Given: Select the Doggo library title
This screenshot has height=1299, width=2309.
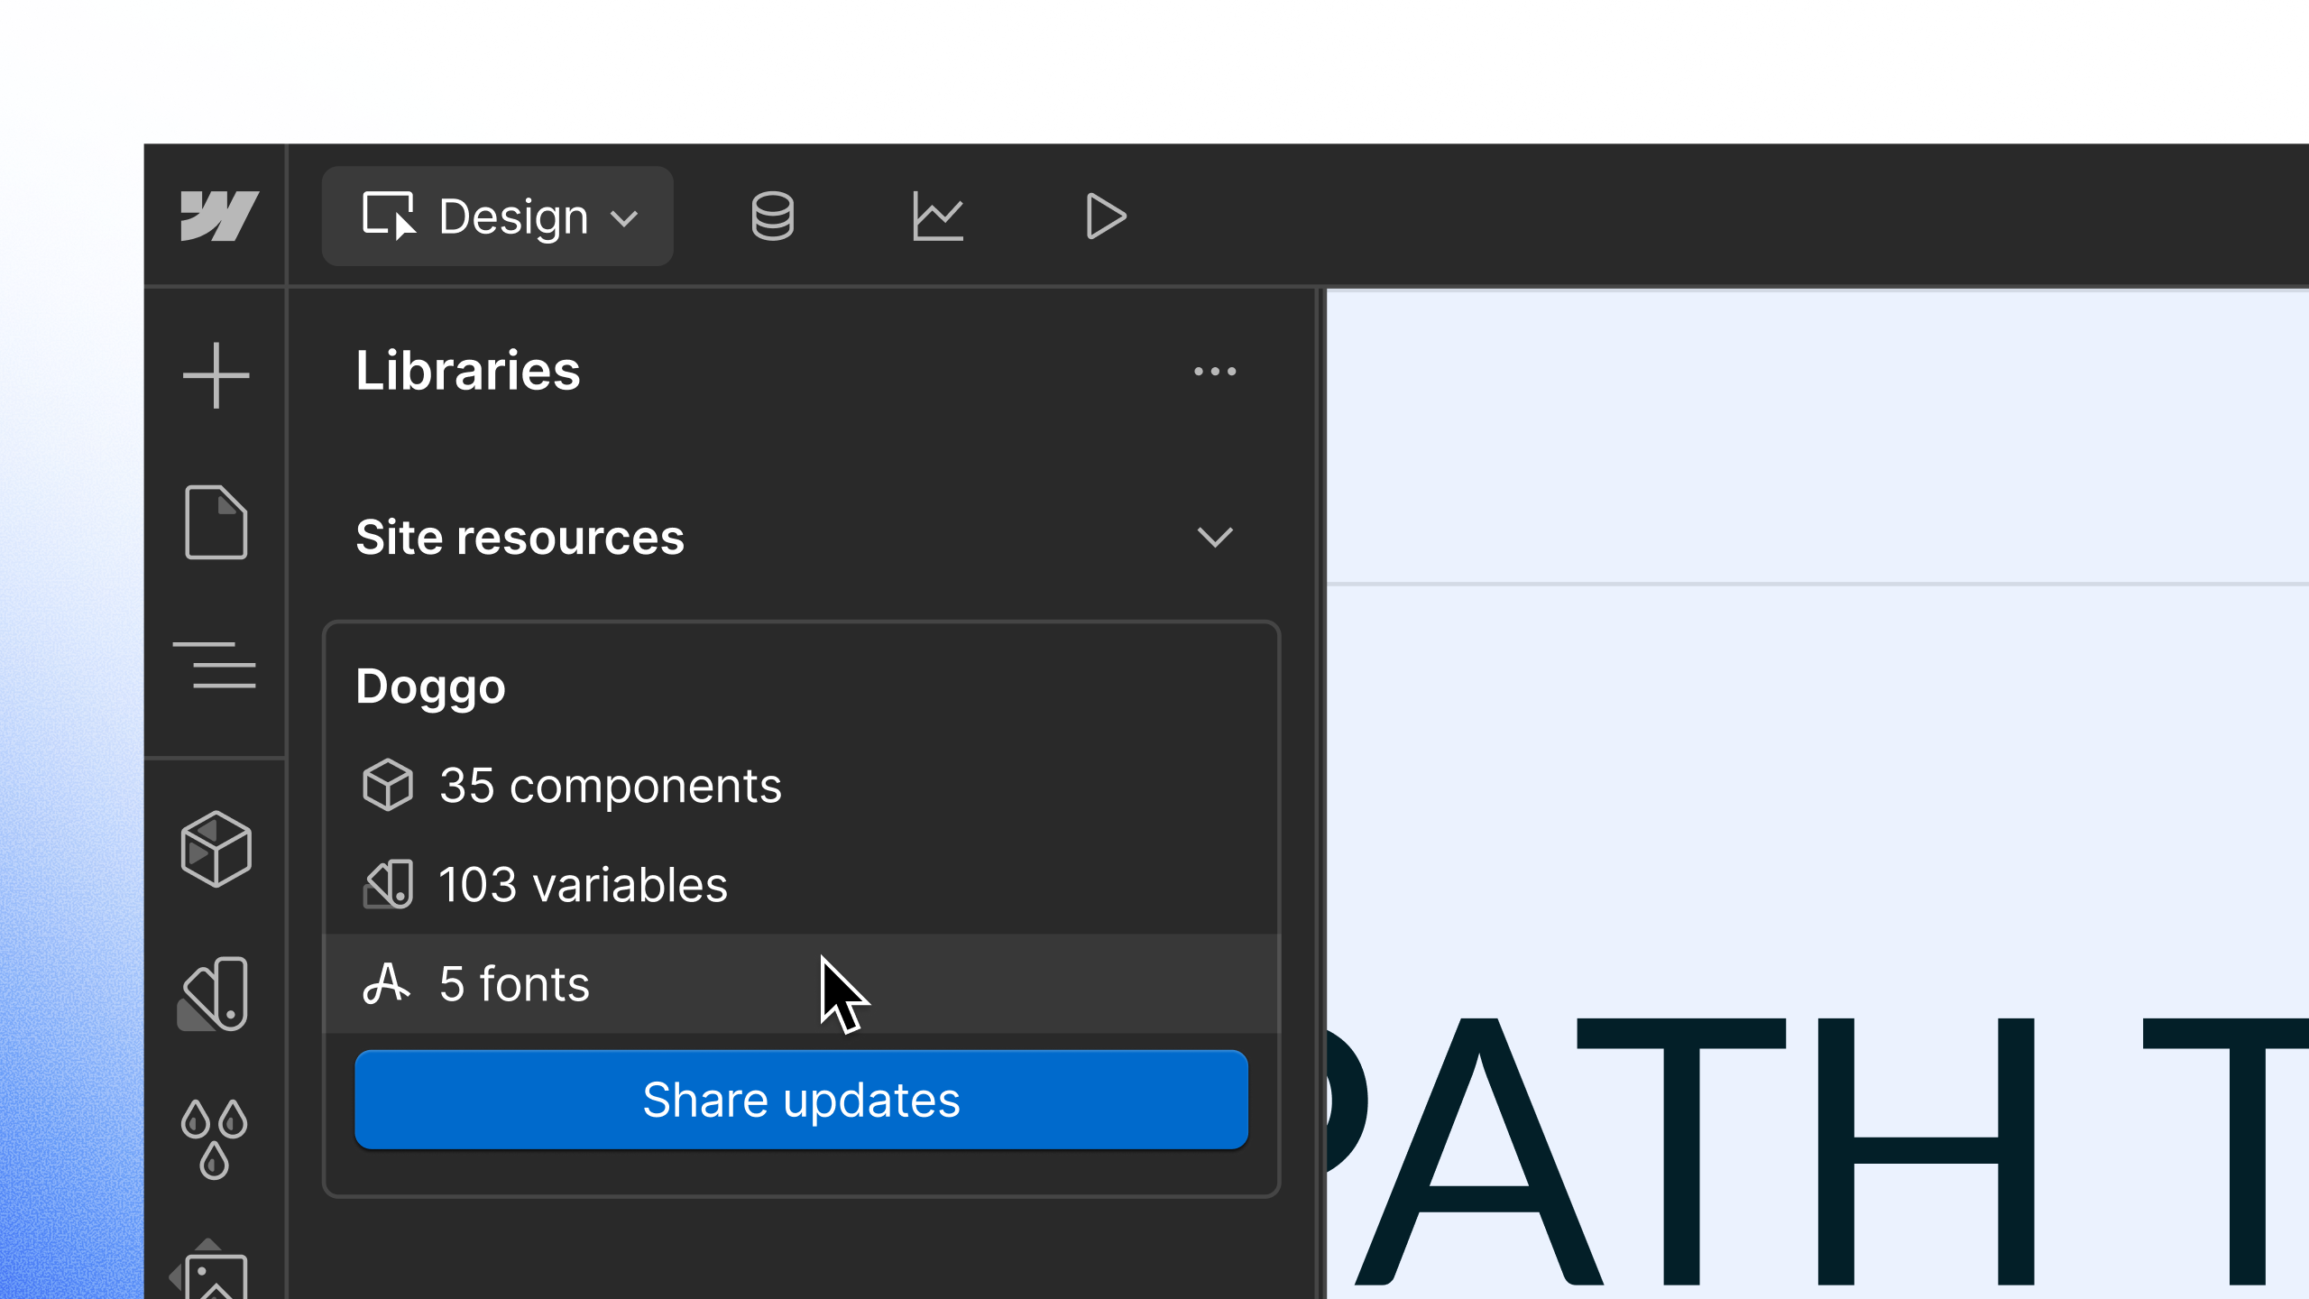Looking at the screenshot, I should [431, 686].
